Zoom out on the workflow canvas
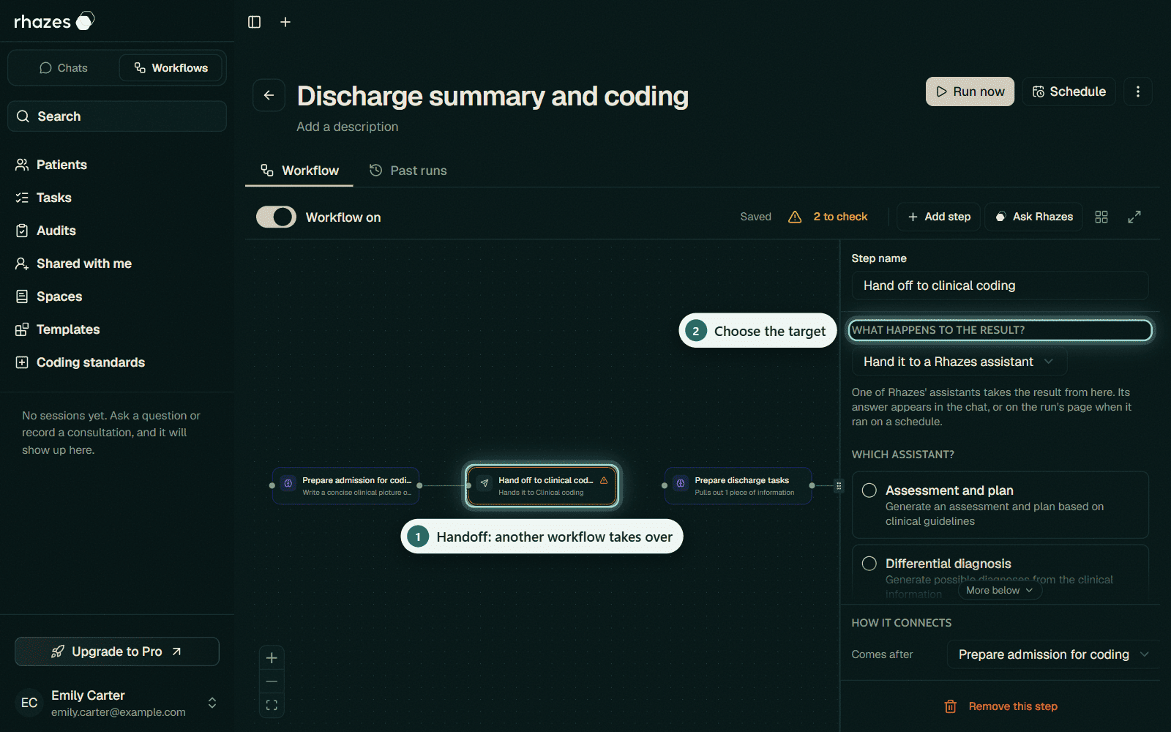 [272, 681]
